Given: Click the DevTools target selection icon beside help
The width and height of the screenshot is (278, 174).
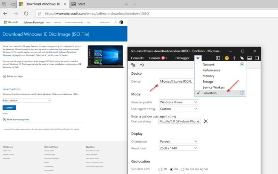Looking at the screenshot, I should tap(242, 58).
